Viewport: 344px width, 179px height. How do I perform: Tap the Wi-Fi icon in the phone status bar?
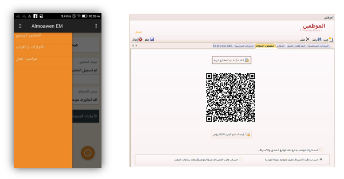coord(79,16)
